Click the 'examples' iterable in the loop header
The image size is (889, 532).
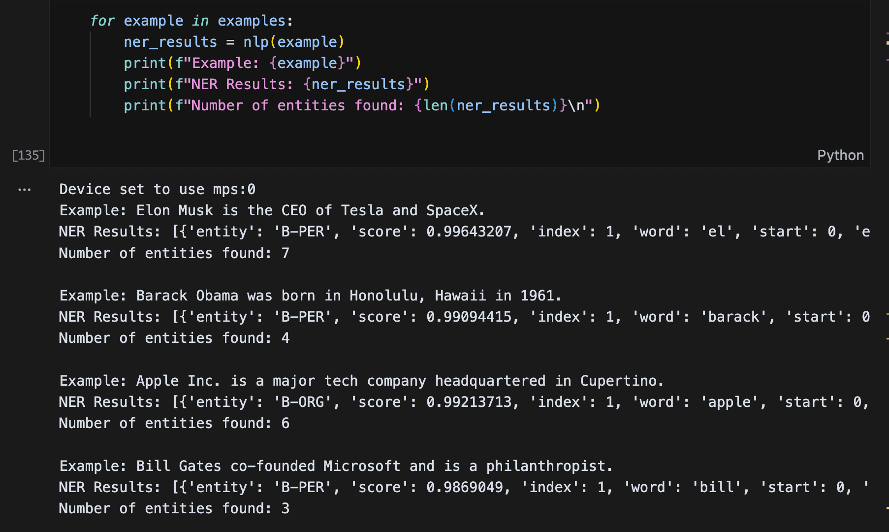[251, 21]
